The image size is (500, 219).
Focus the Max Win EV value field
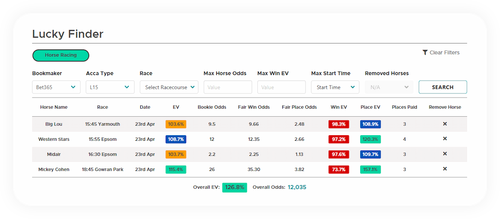pos(281,87)
